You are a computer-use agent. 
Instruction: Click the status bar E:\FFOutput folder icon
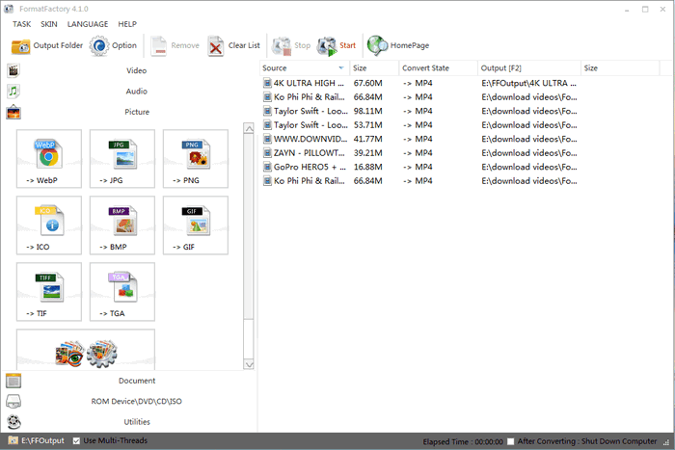point(13,440)
